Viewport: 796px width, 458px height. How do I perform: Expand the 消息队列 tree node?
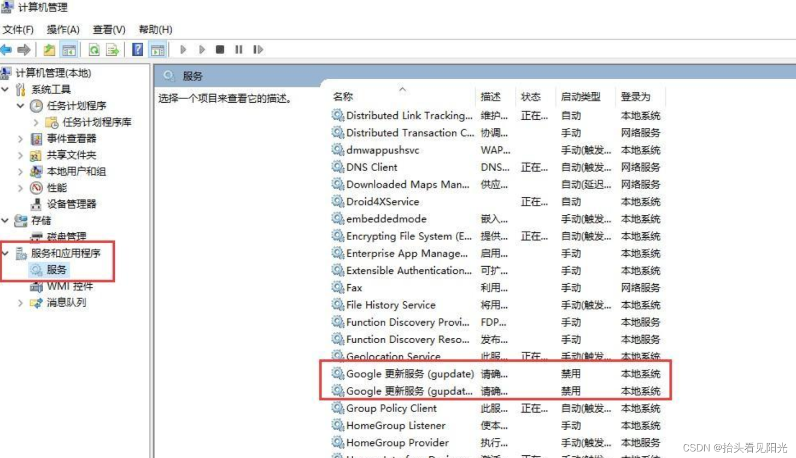tap(20, 302)
